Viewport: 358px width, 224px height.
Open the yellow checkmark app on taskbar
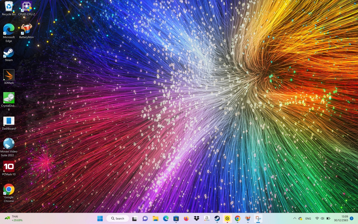(x=227, y=218)
